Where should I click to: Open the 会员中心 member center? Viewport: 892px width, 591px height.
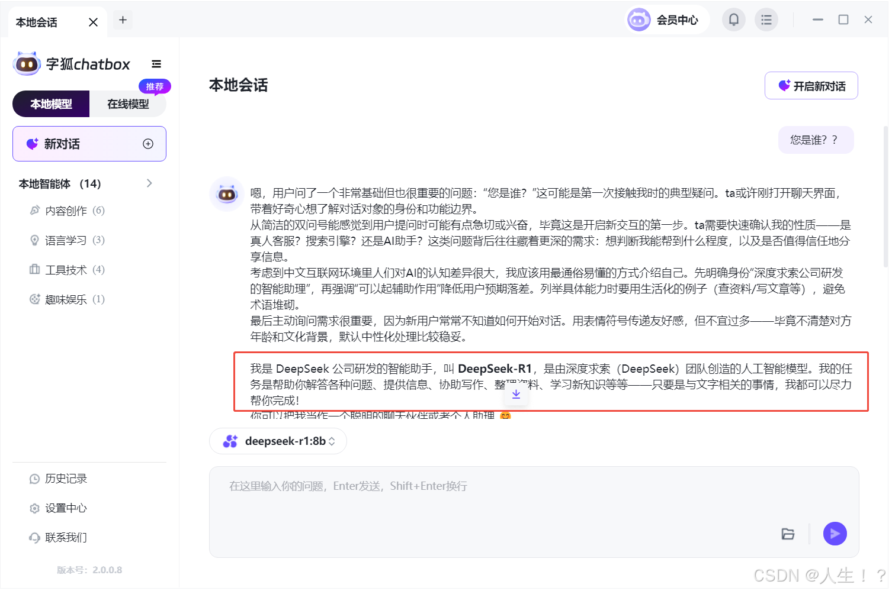point(668,20)
